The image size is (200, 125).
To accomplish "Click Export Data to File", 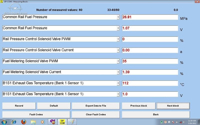I will click(96, 106).
